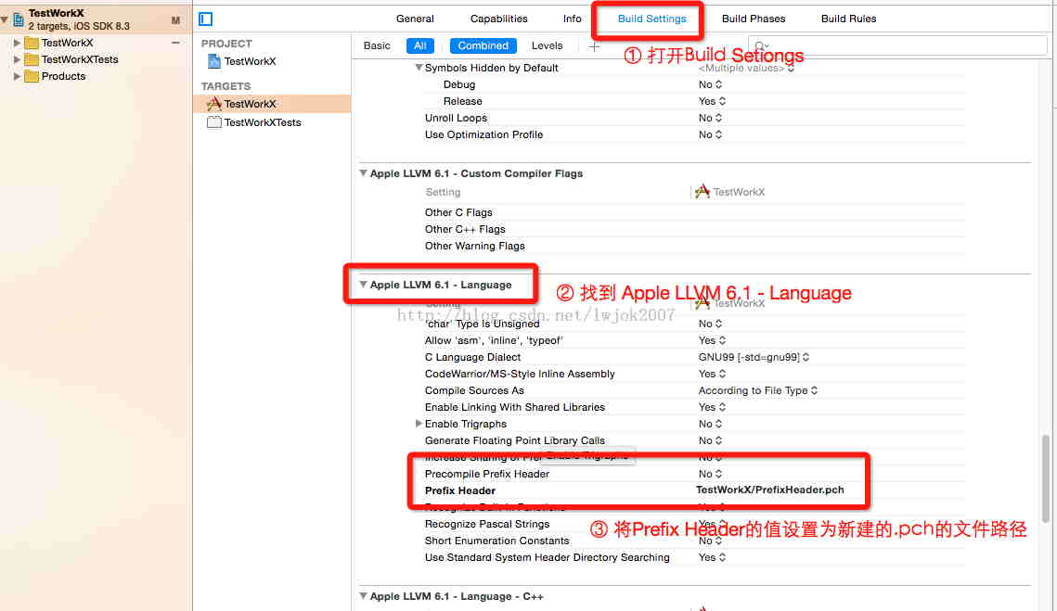The image size is (1057, 611).
Task: Switch to Combined view
Action: point(483,45)
